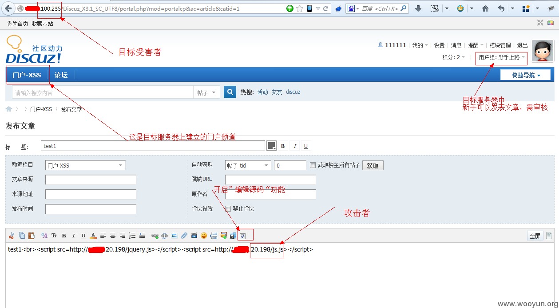
Task: Click the browser reload icon
Action: [x=326, y=8]
